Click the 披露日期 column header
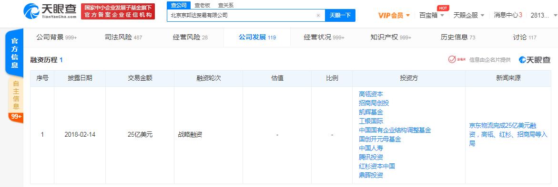This screenshot has width=558, height=187. pyautogui.click(x=80, y=78)
